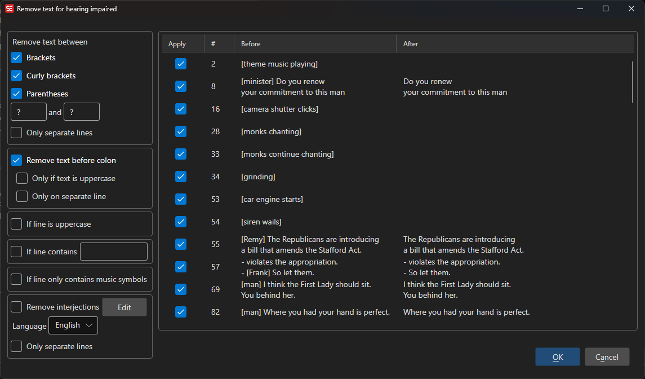Enable Only if text is uppercase
This screenshot has height=379, width=645.
coord(22,178)
